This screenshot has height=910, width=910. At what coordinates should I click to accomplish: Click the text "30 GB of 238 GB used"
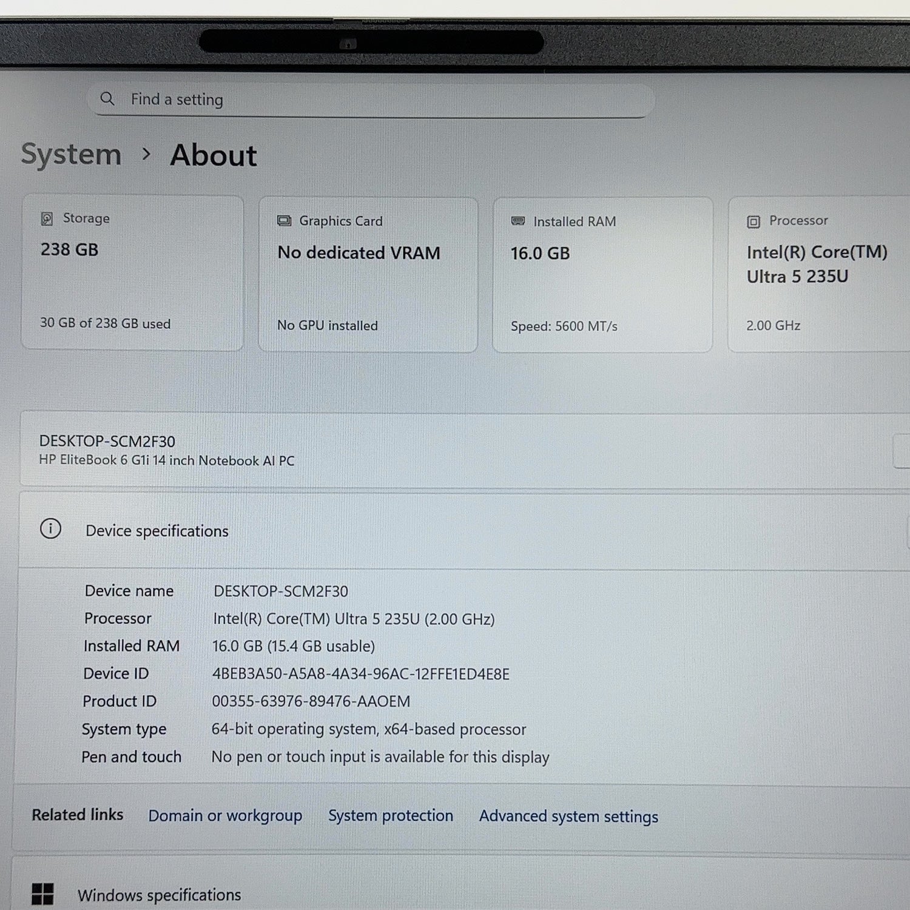click(105, 323)
